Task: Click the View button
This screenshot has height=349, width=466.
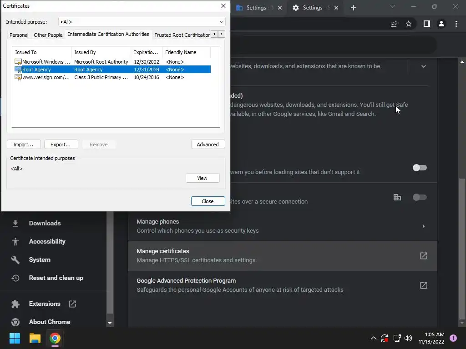Action: coord(203,178)
